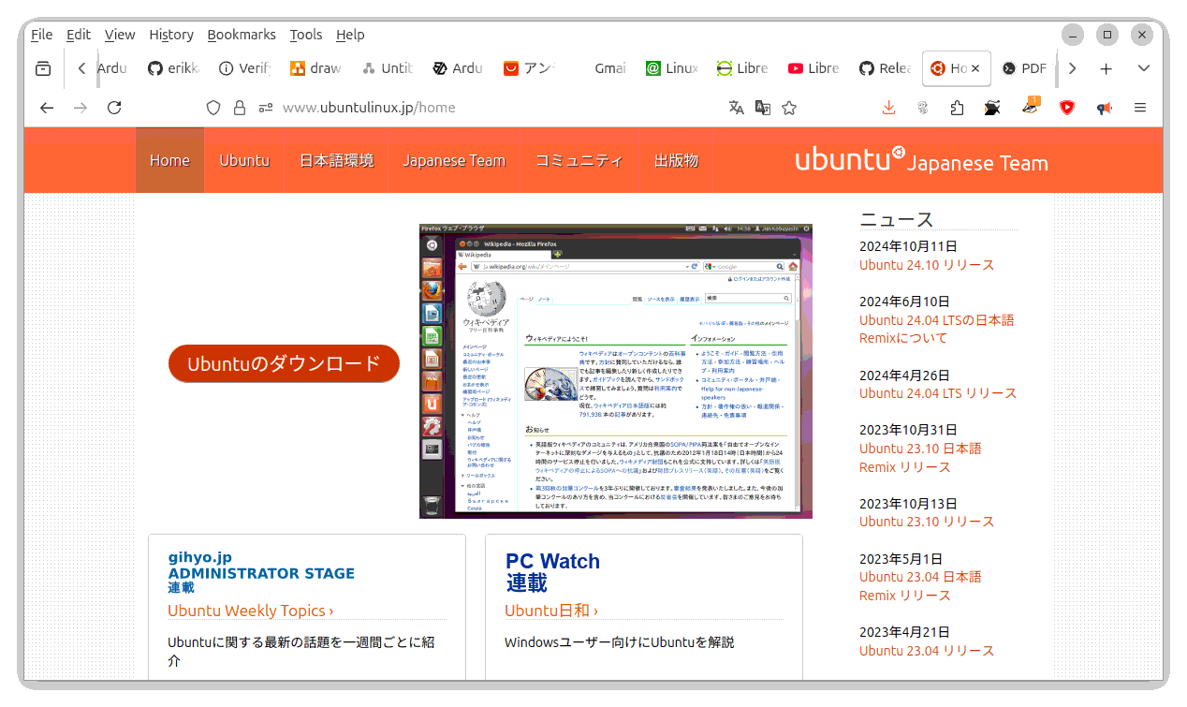The height and width of the screenshot is (707, 1187).
Task: Close the active Ho tab
Action: coord(975,68)
